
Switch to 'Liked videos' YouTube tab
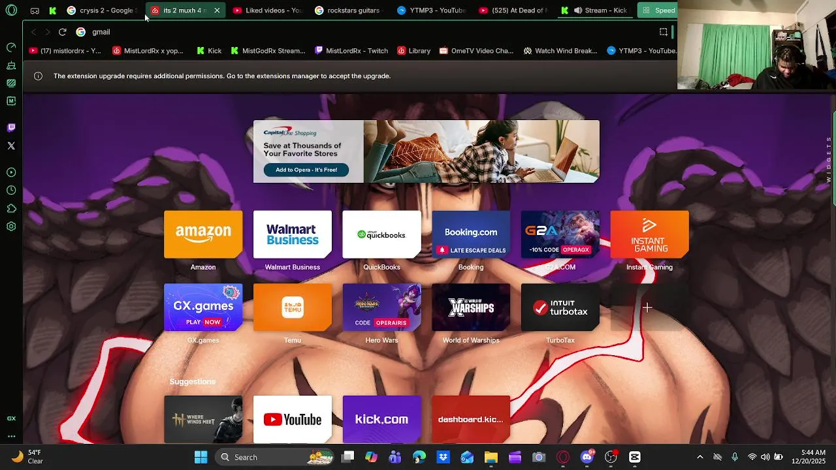pos(268,10)
